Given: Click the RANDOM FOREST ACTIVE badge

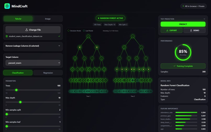Looking at the screenshot, I should point(110,18).
